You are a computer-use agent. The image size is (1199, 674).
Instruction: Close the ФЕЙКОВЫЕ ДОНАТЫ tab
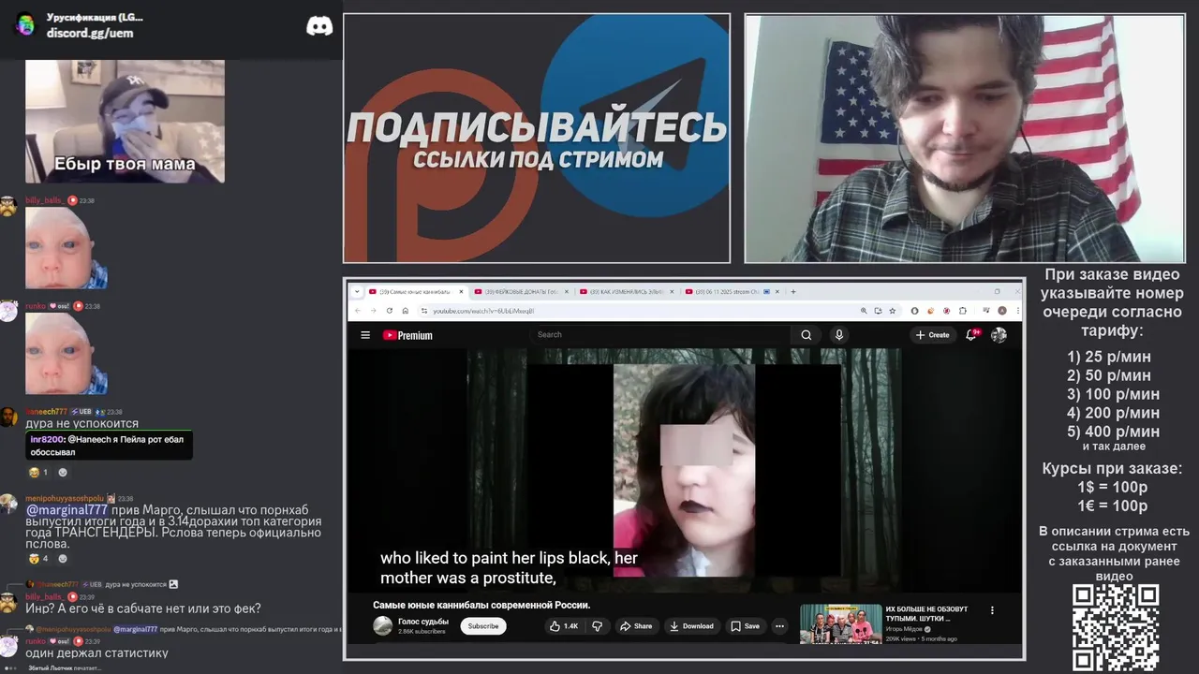click(567, 291)
